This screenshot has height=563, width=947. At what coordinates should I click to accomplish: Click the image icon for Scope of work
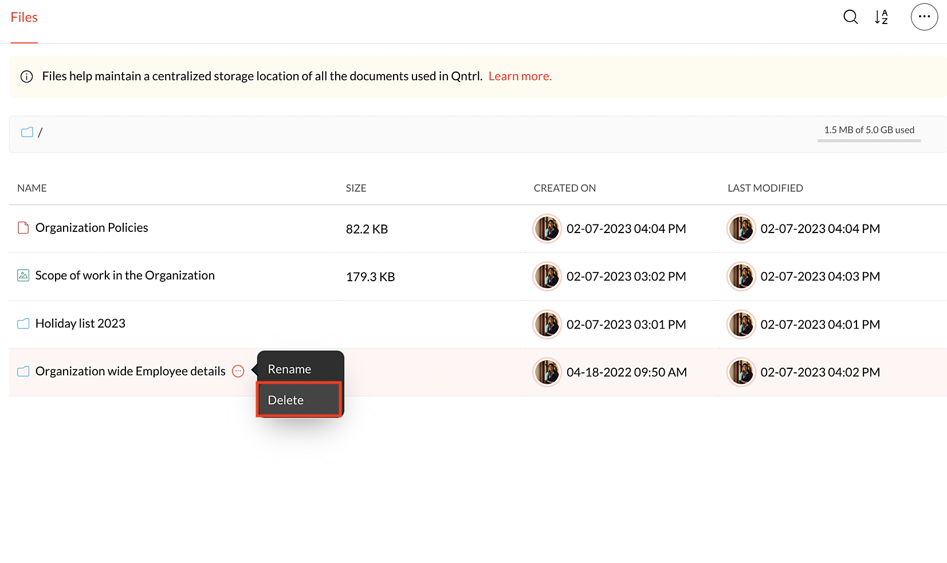tap(23, 275)
